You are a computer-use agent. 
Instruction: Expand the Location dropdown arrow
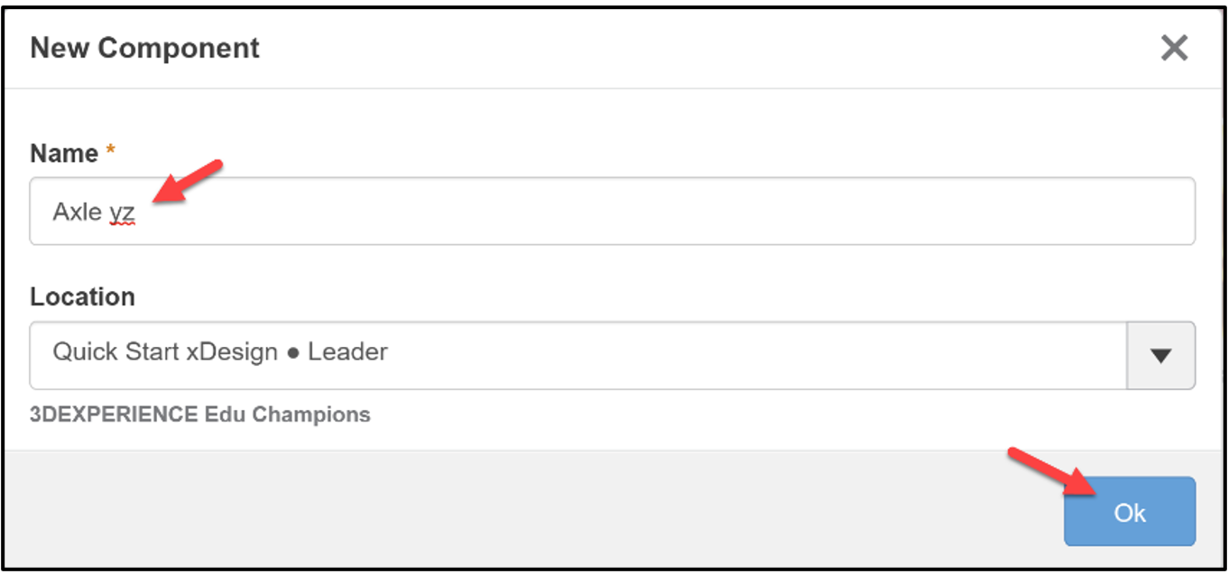click(1161, 355)
